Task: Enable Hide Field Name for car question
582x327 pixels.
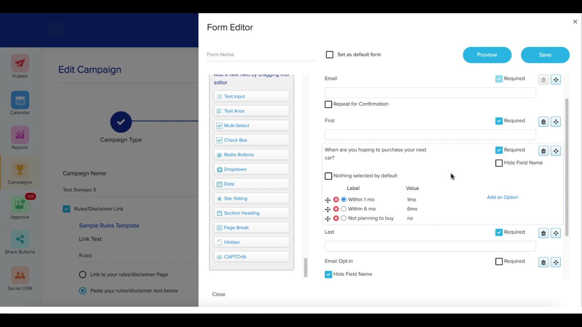Action: tap(499, 163)
